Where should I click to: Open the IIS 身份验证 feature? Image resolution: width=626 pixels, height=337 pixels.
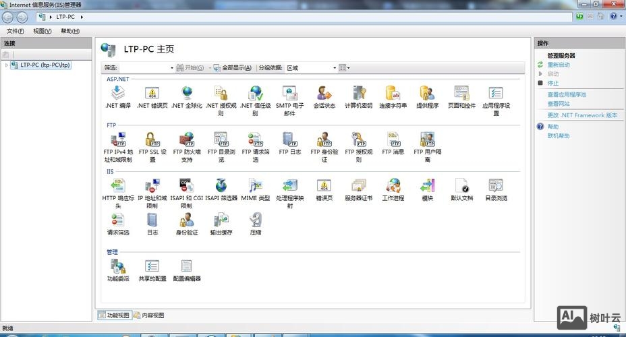187,224
